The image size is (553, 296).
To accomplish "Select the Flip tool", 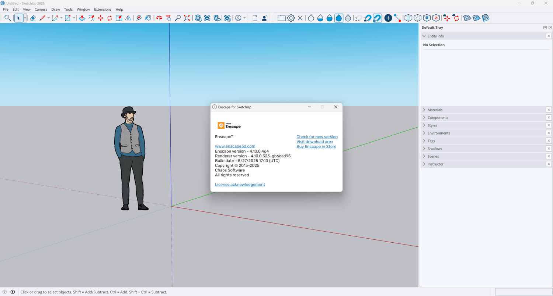I will tap(128, 18).
